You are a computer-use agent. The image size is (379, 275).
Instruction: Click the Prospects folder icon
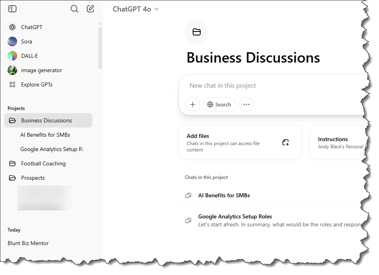[x=12, y=178]
